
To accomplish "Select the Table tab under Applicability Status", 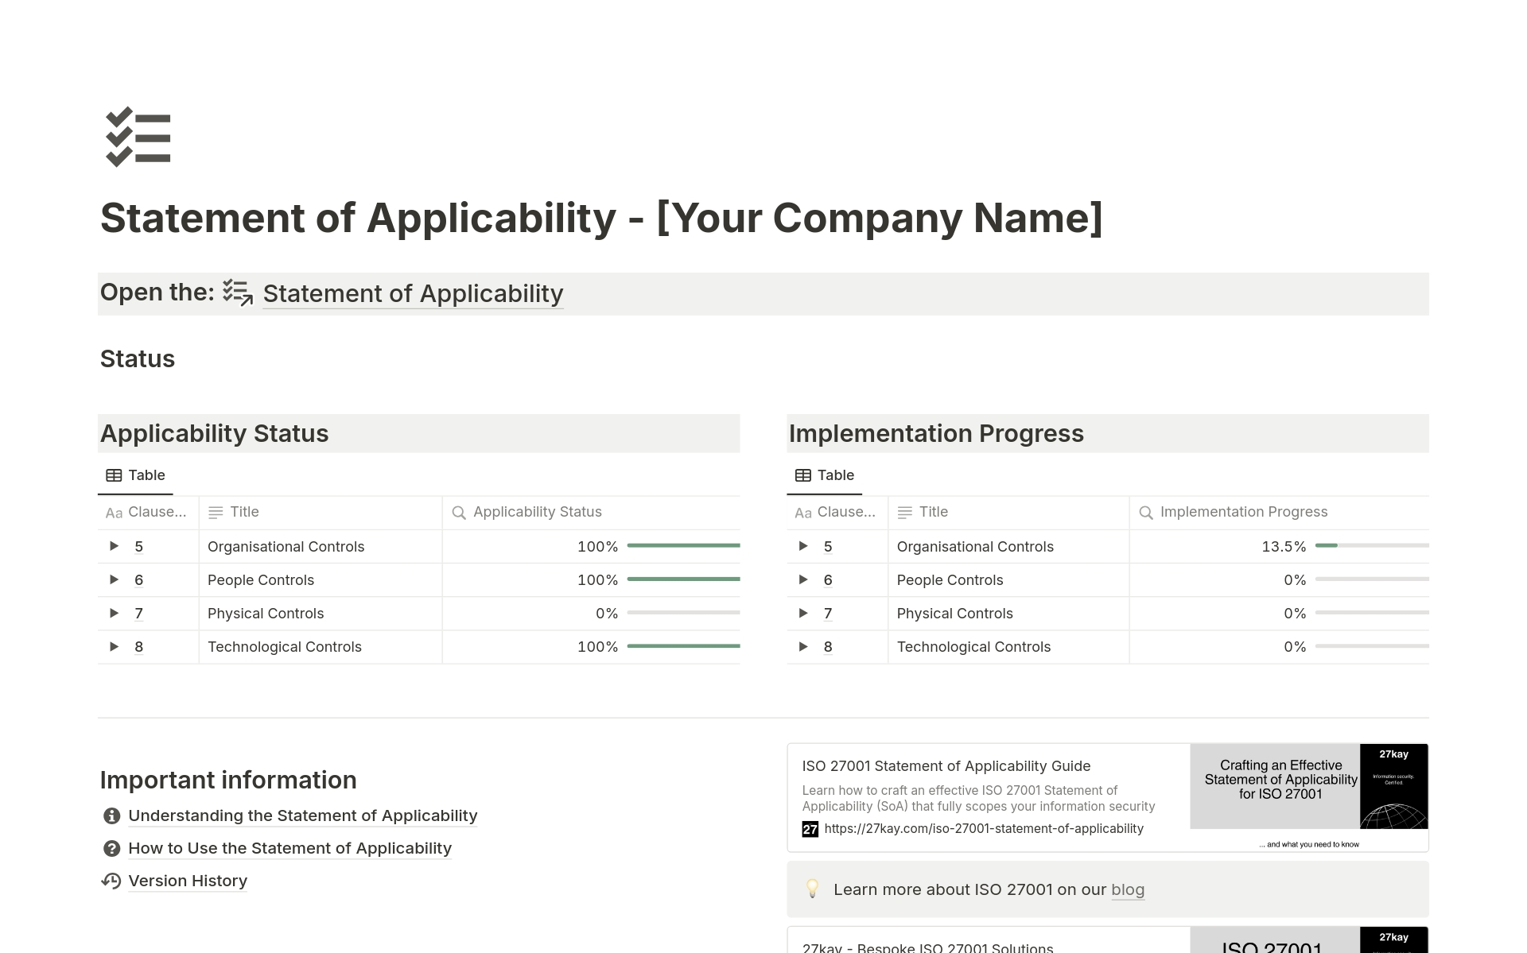I will [x=135, y=475].
